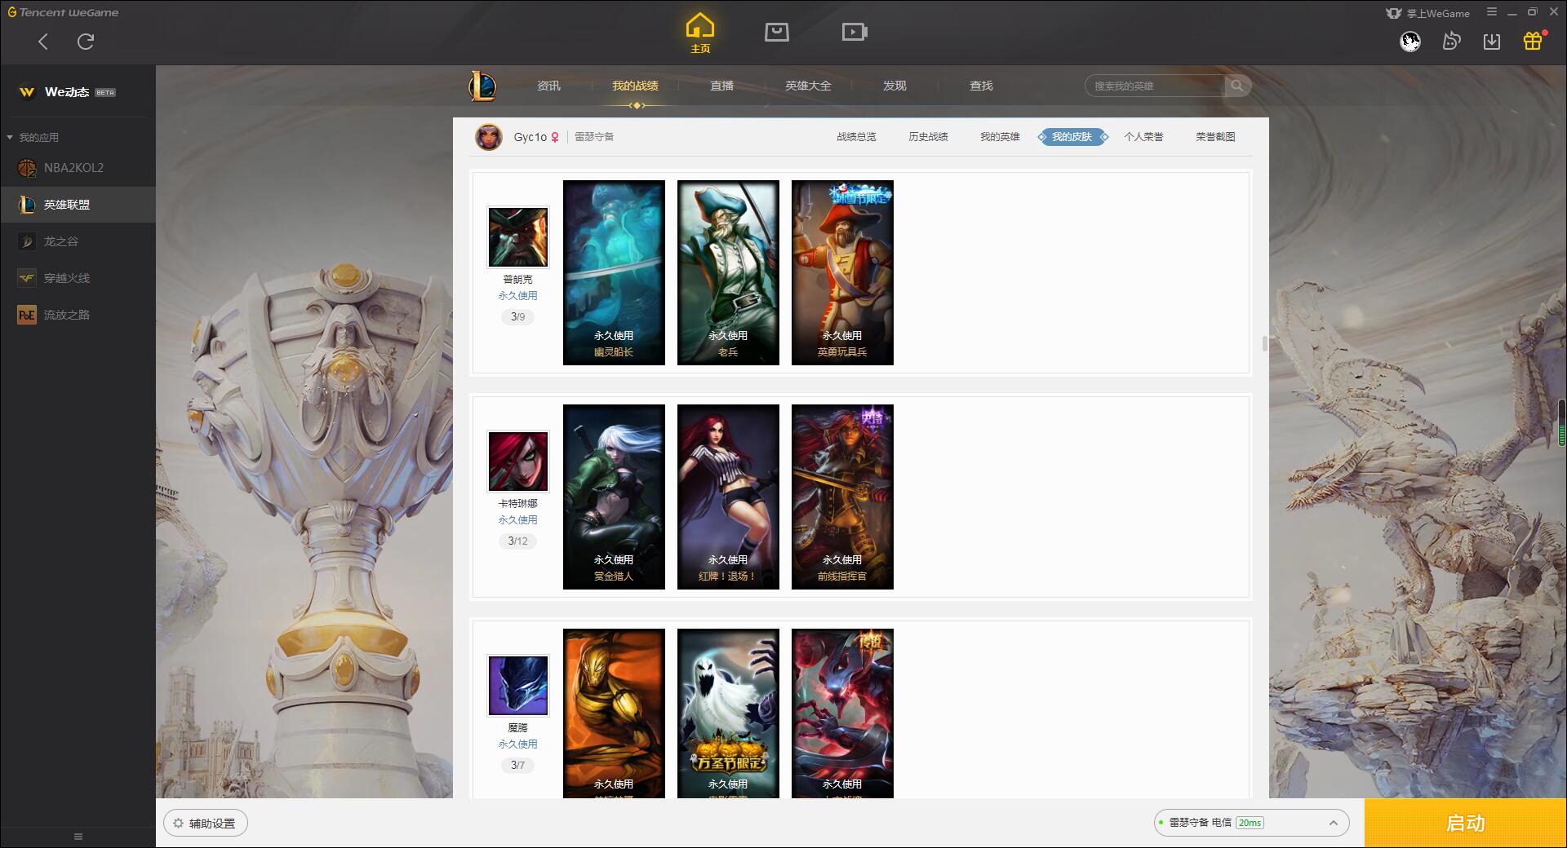Open the 前线指挥官 skin card
This screenshot has height=848, width=1567.
pos(842,497)
